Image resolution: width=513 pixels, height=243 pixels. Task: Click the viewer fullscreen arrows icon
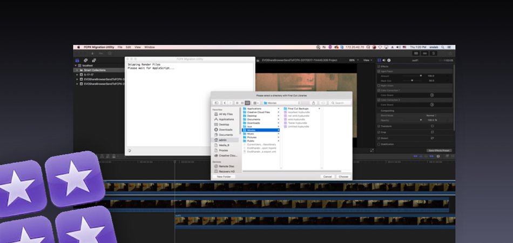[x=372, y=151]
